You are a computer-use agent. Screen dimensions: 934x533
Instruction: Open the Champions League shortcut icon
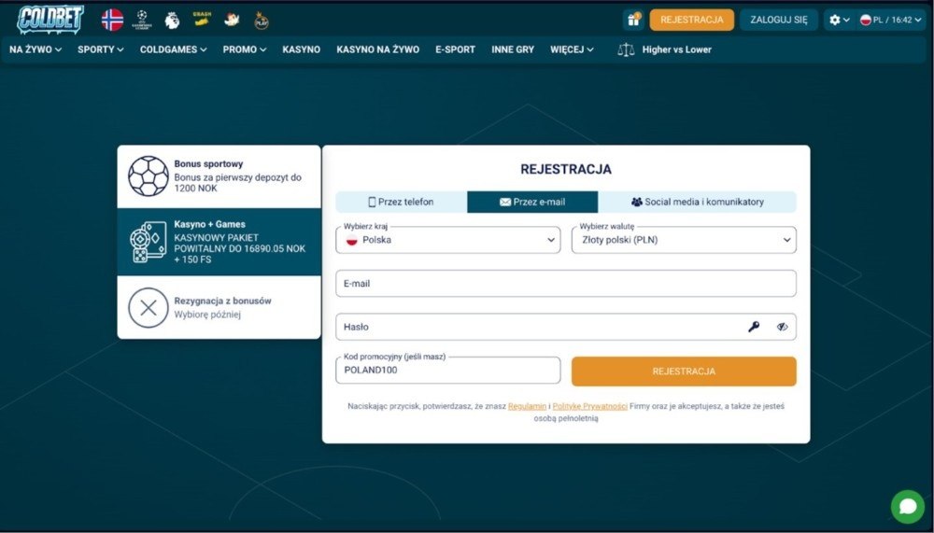142,20
